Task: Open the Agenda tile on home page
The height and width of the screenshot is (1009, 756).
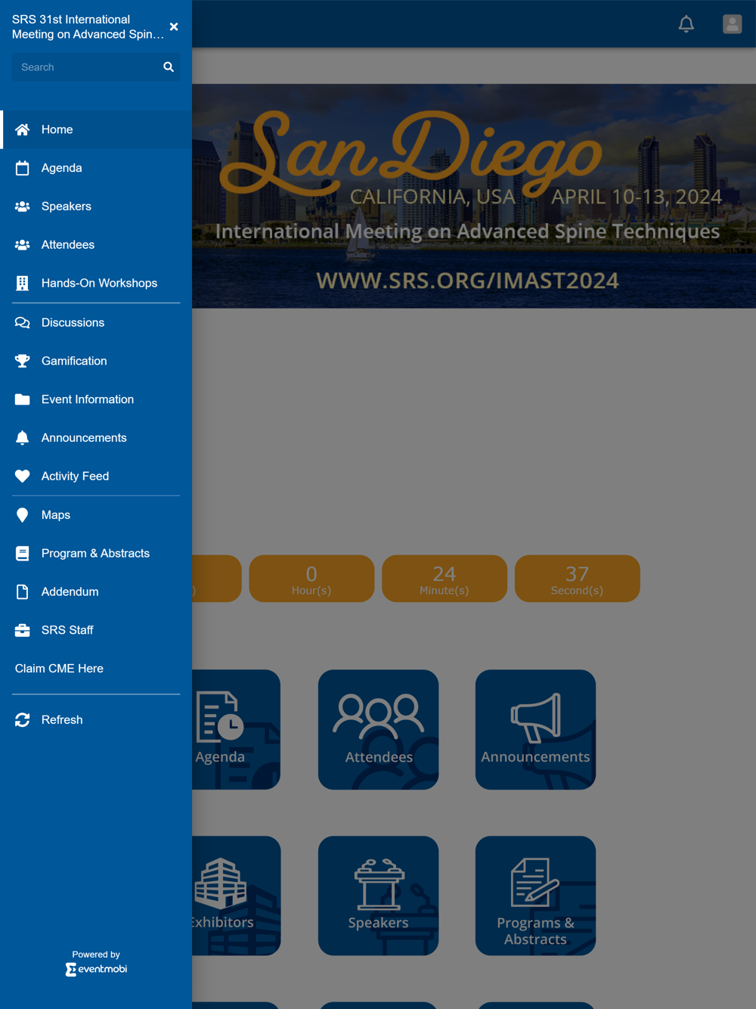Action: [x=236, y=730]
